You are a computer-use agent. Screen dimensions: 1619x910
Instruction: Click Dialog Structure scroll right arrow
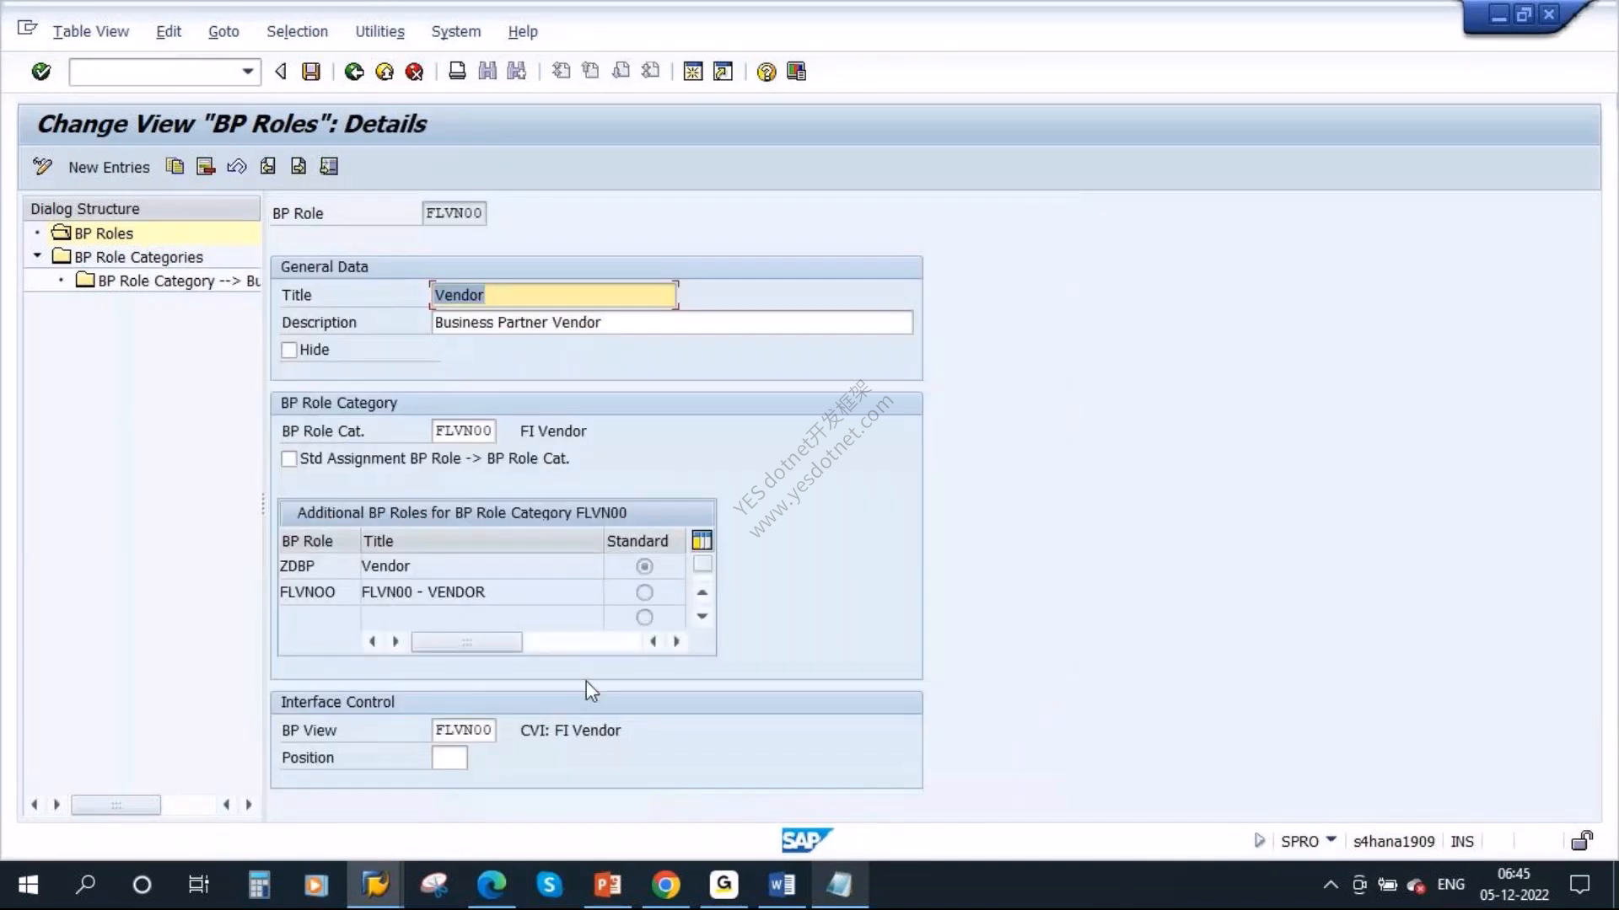[249, 805]
